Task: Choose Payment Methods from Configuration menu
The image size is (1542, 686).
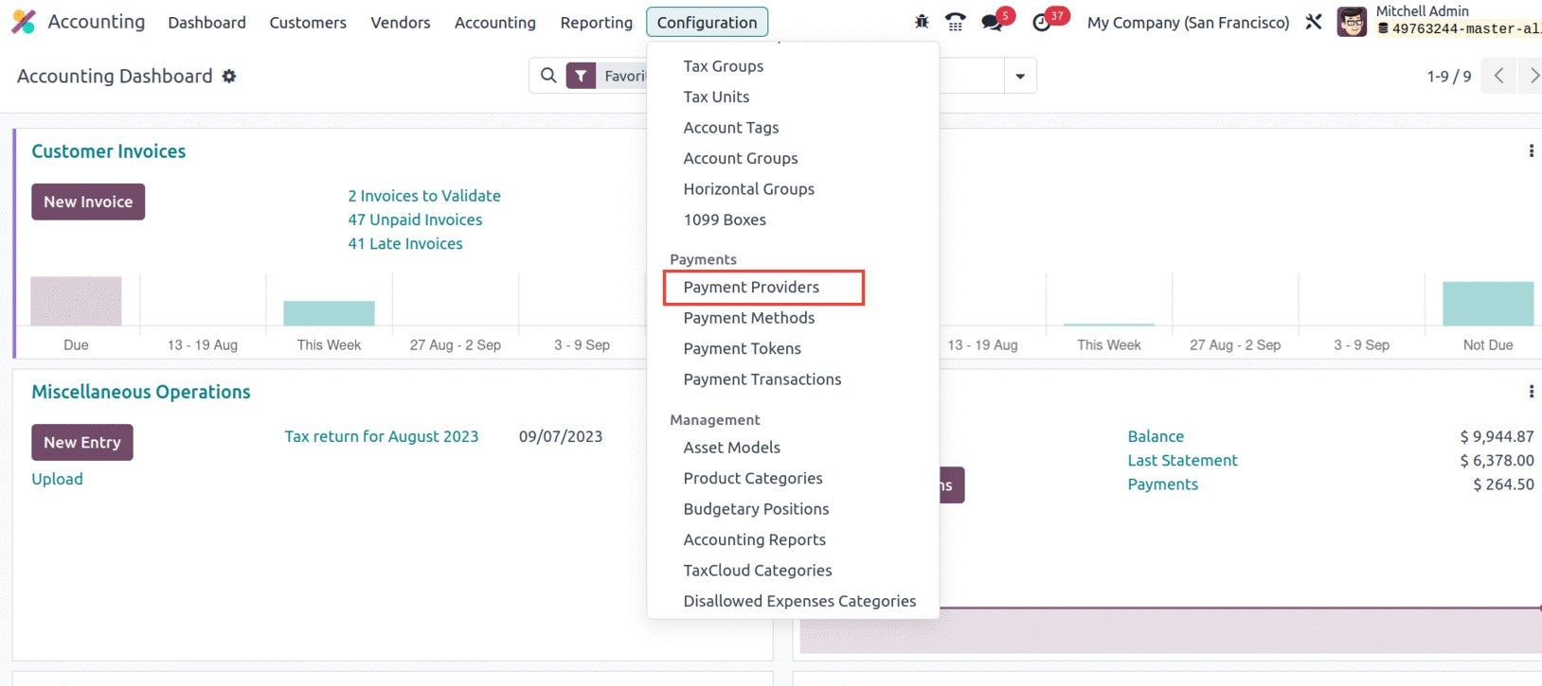Action: (748, 318)
